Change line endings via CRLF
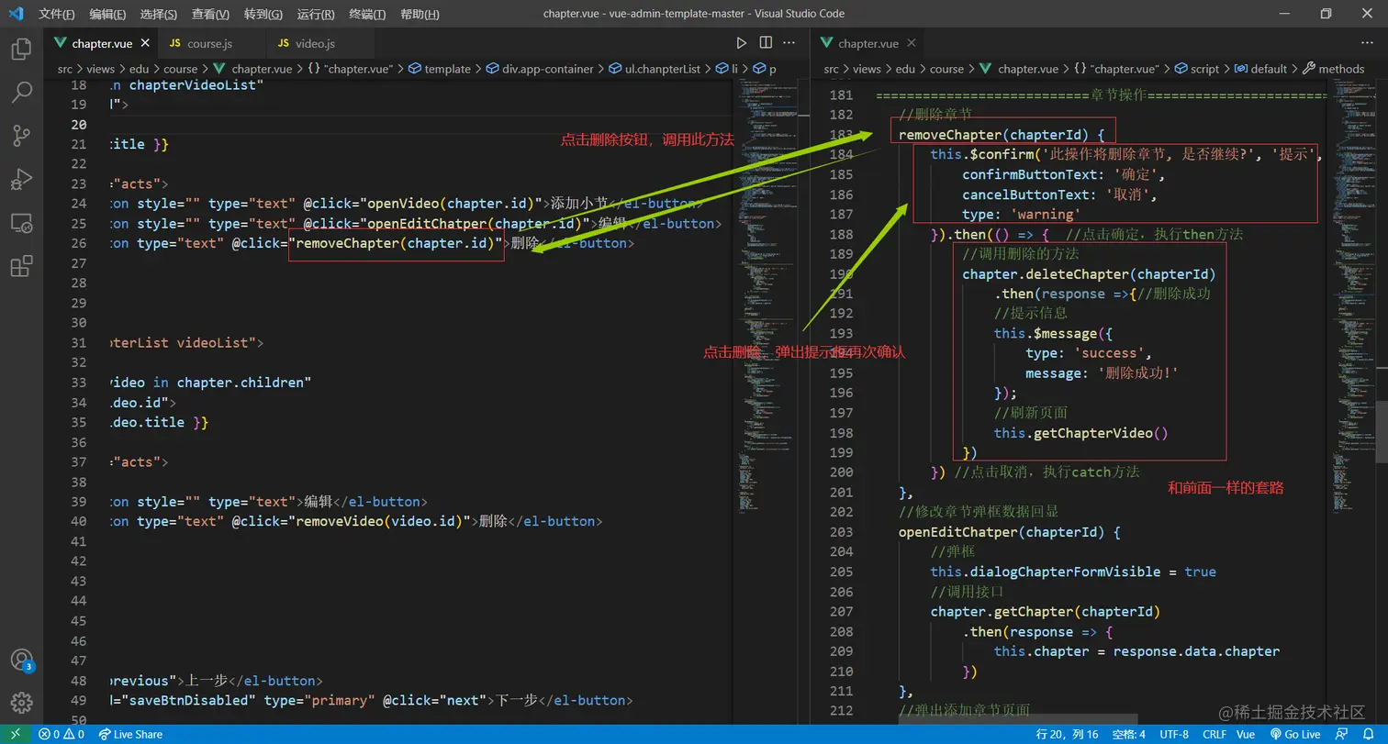Image resolution: width=1388 pixels, height=744 pixels. pos(1214,734)
